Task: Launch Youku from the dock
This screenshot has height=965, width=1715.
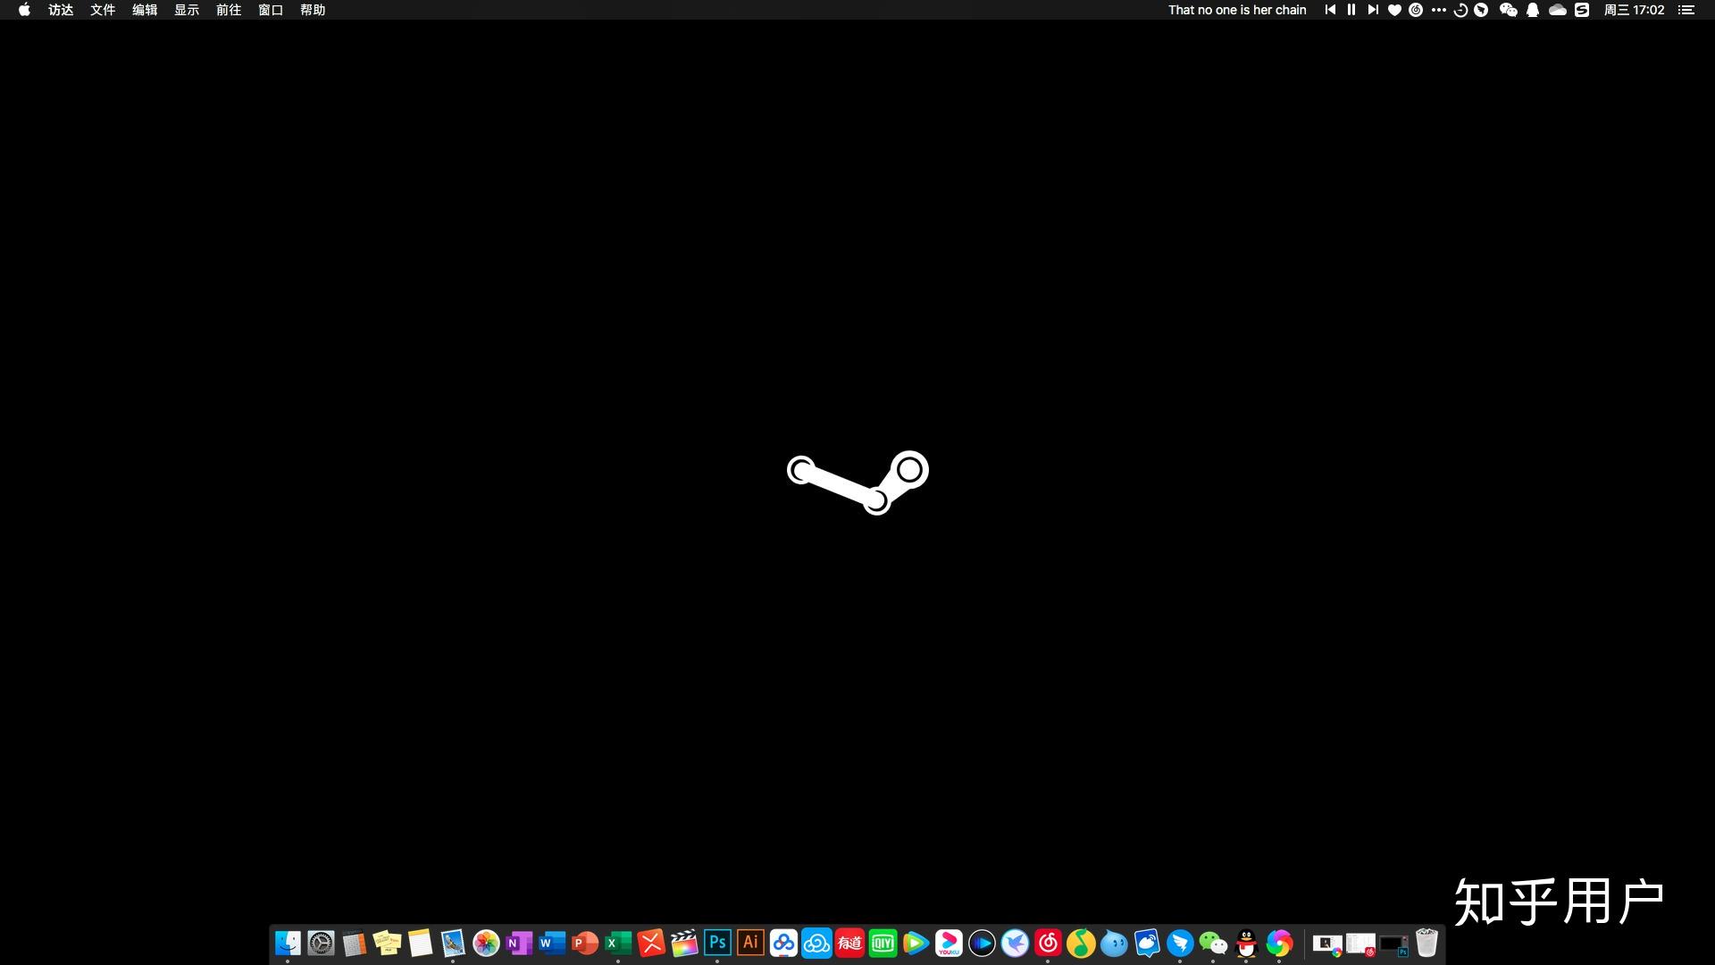Action: (949, 943)
